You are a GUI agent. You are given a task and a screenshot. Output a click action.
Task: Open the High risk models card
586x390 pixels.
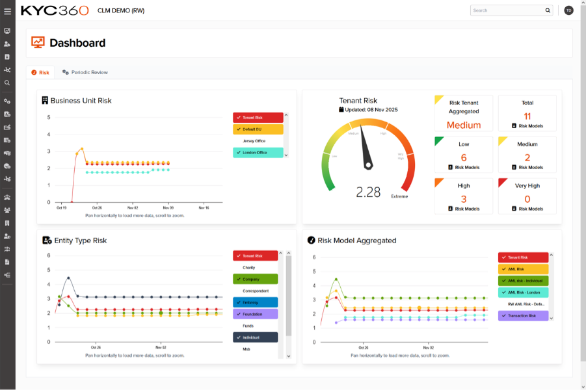pos(464,196)
